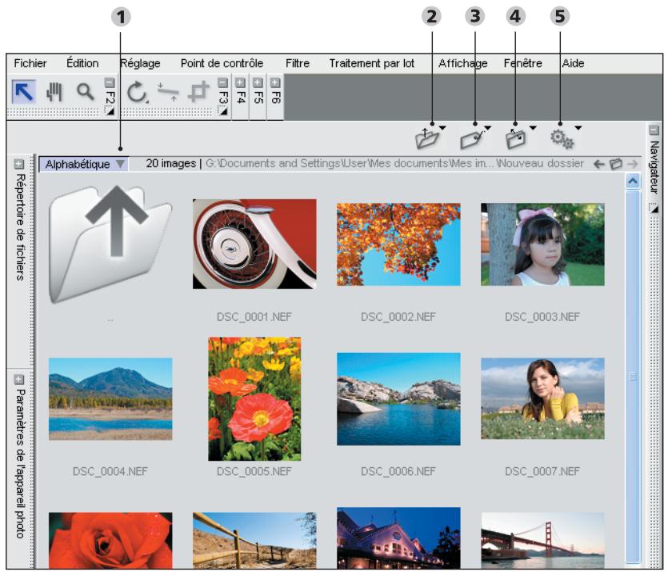Activate the Crop tool
668x572 pixels.
click(x=198, y=91)
